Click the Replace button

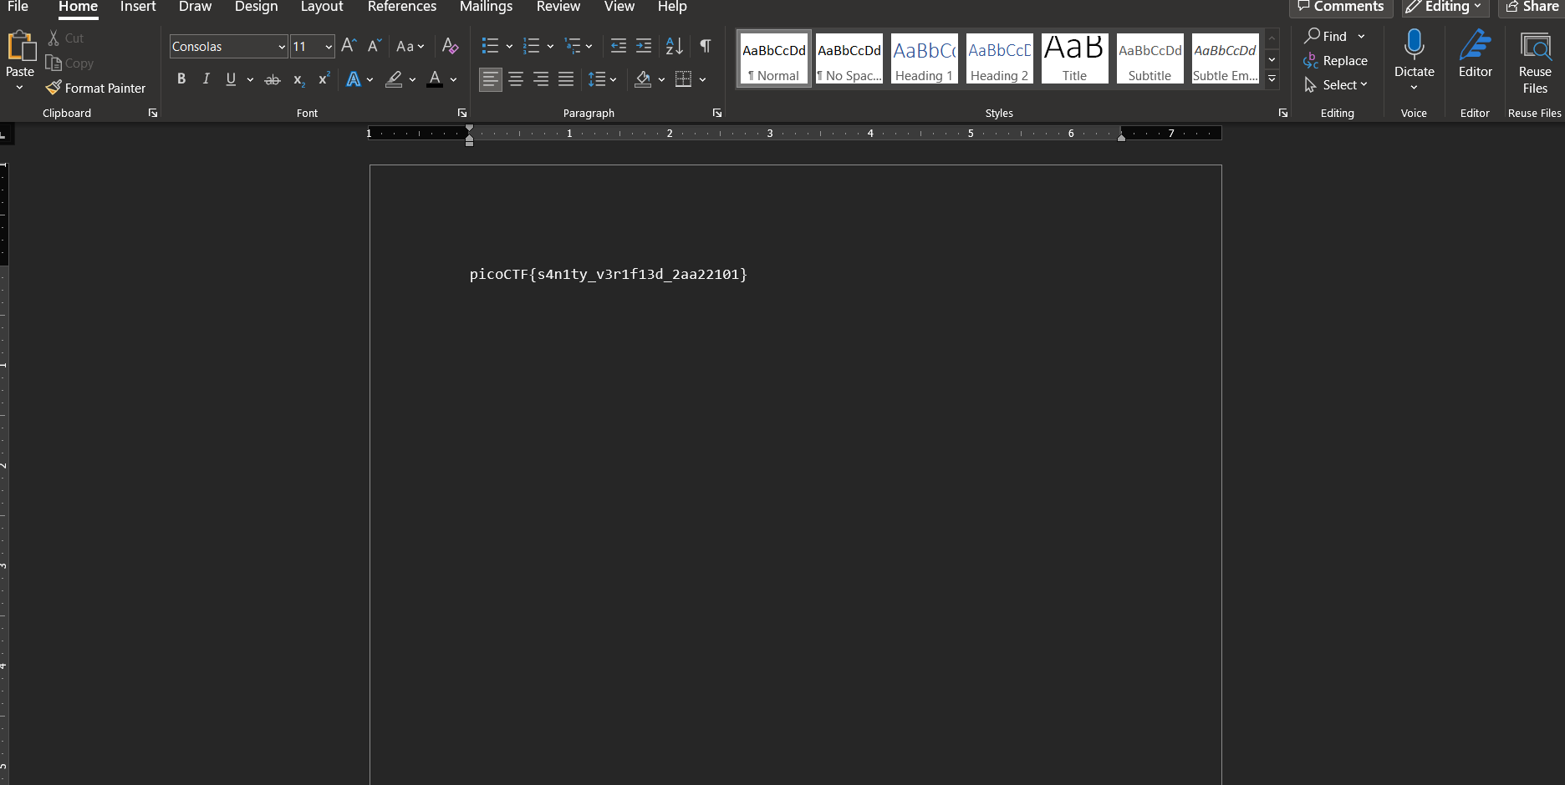click(x=1336, y=61)
